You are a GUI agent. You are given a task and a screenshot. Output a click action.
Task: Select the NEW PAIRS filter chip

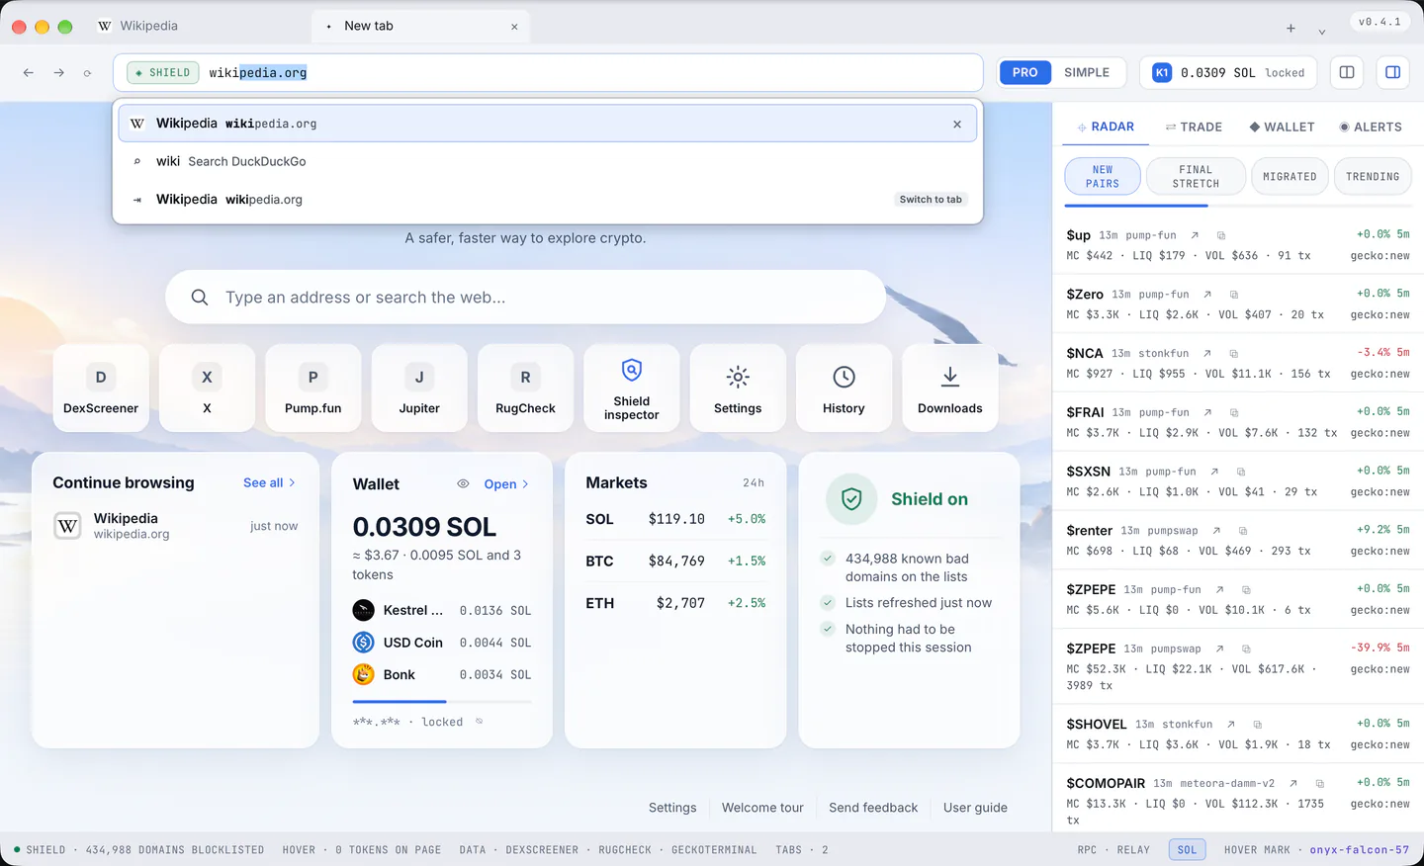1103,177
